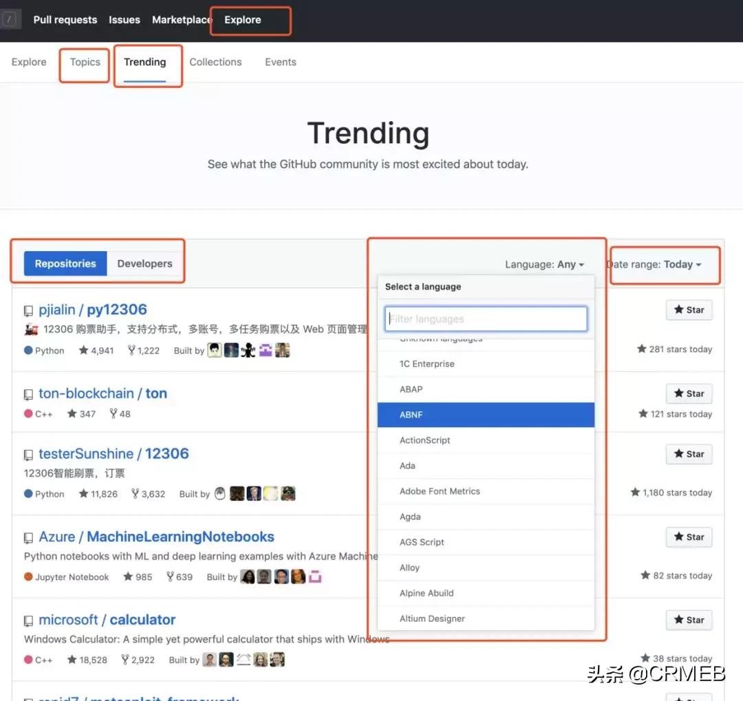Click first contributor avatar of microsoft calculator

click(209, 660)
